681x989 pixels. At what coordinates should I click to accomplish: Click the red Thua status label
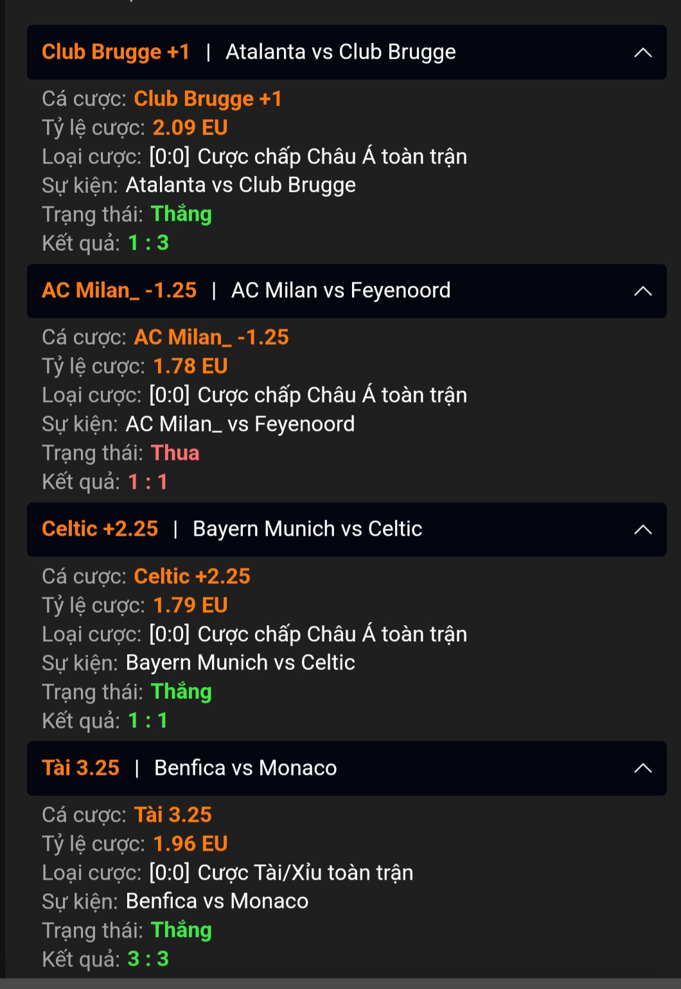175,453
